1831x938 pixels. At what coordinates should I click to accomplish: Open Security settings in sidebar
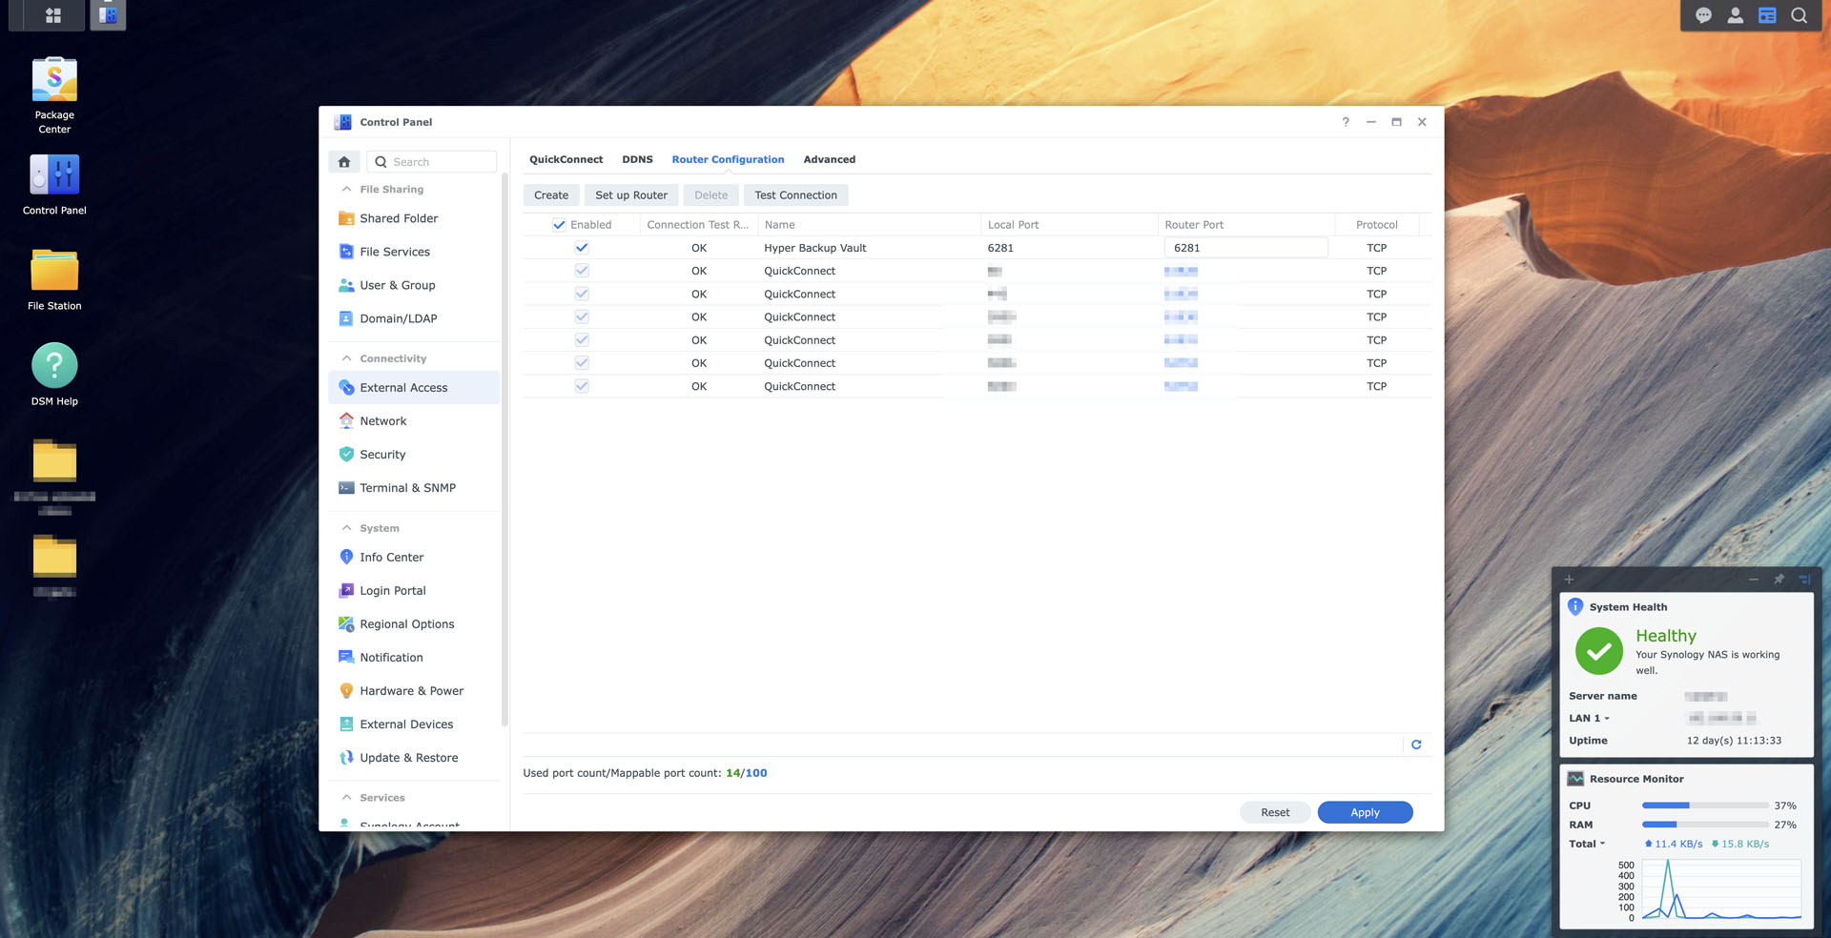click(414, 455)
